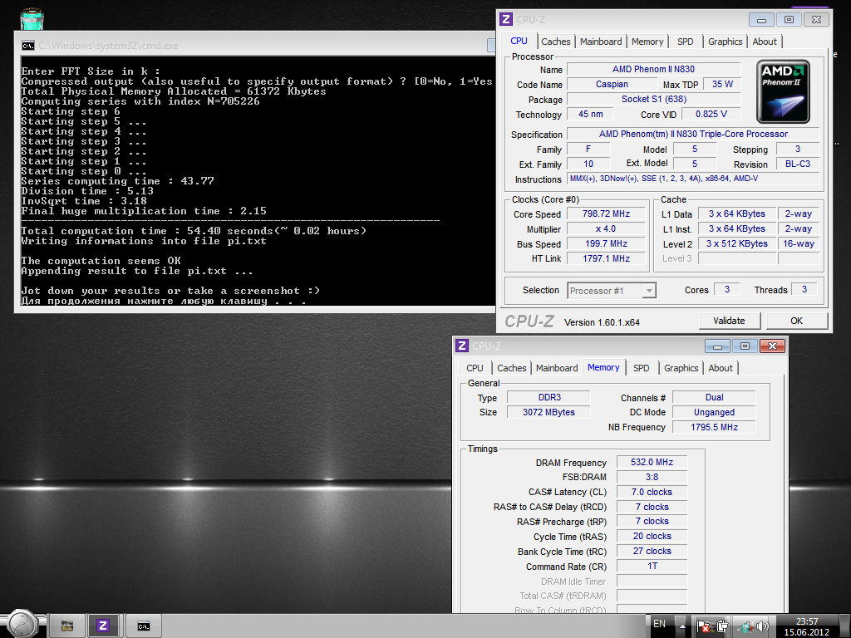Select Caches tab in lower Memory window

[x=512, y=368]
